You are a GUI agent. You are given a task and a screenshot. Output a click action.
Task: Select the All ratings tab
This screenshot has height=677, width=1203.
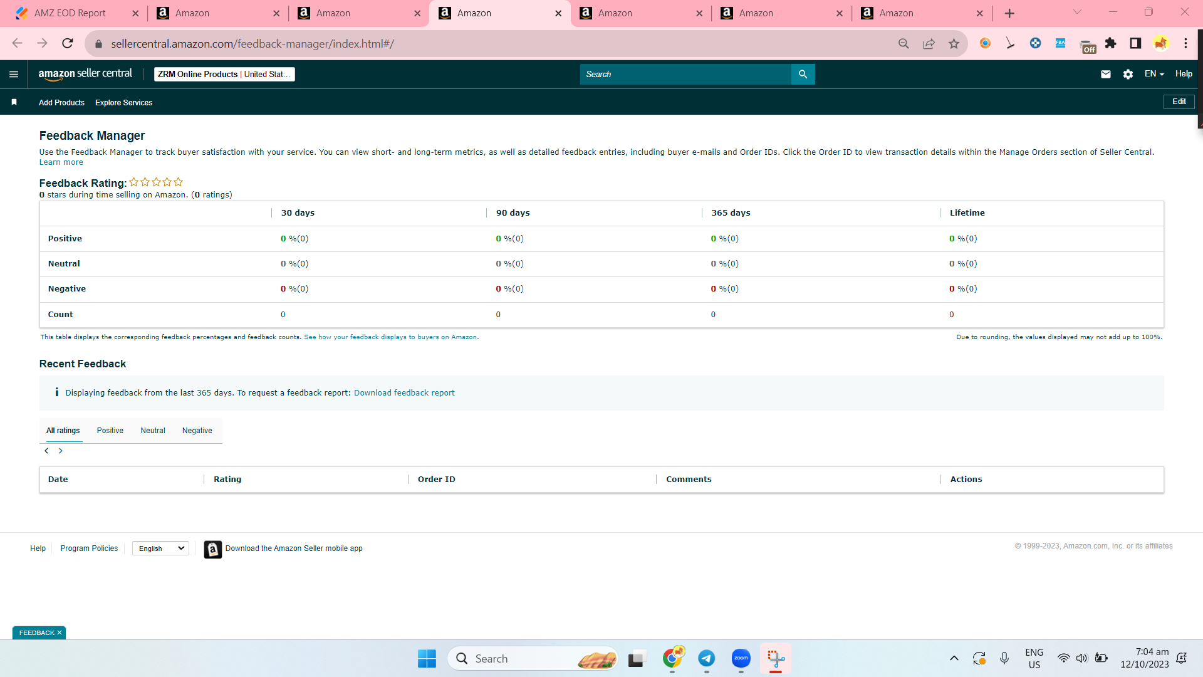pos(63,431)
